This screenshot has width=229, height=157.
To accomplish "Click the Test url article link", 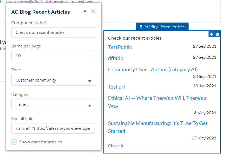I will click(x=116, y=87).
